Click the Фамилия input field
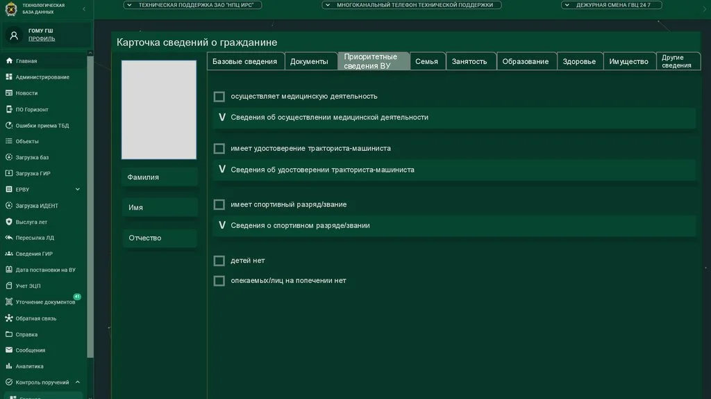Viewport: 711px width, 399px height. click(x=160, y=177)
